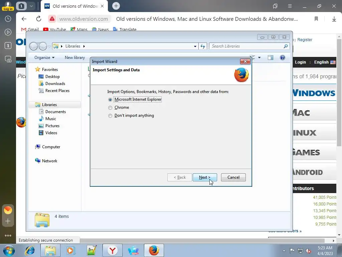The height and width of the screenshot is (257, 342).
Task: Open sidebar three dots menu
Action: (8, 236)
